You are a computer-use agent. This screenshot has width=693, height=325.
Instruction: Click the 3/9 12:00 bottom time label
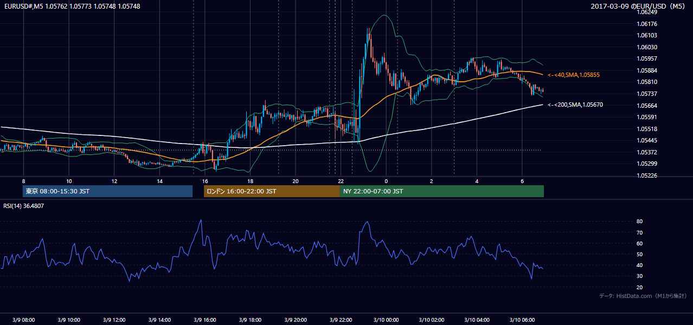click(114, 320)
